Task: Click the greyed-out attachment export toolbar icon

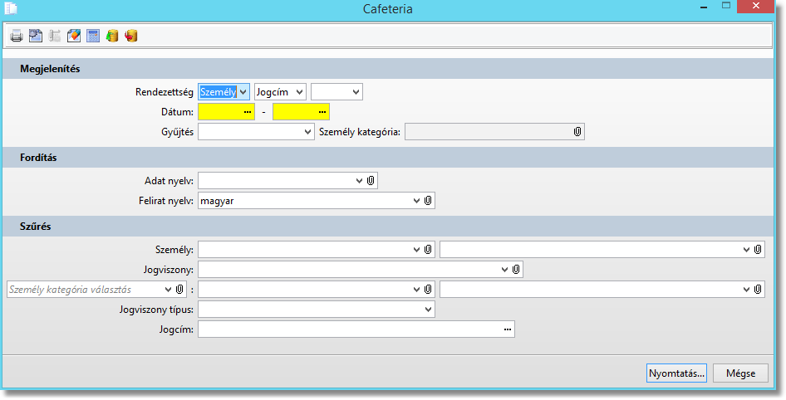Action: (55, 36)
